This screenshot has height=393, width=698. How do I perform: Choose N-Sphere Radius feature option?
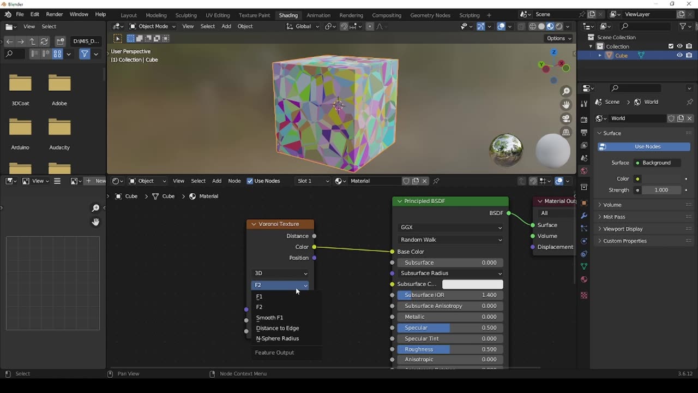(x=286, y=338)
